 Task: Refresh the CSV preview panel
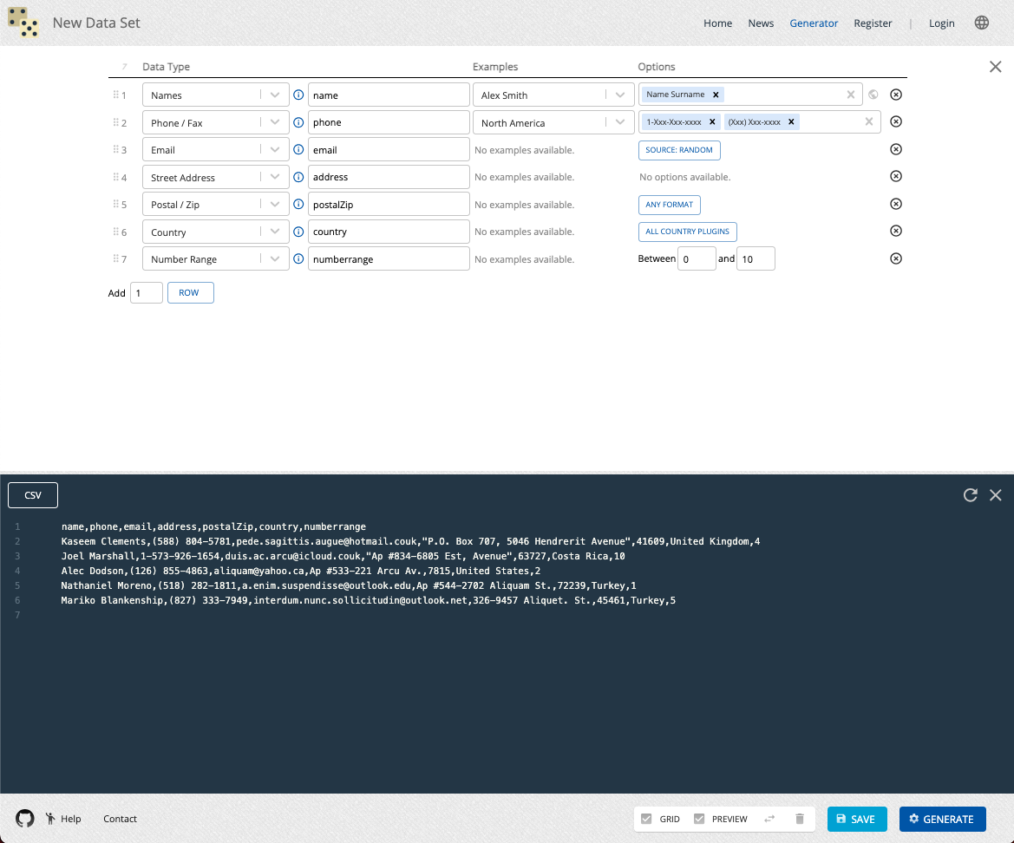pyautogui.click(x=971, y=495)
